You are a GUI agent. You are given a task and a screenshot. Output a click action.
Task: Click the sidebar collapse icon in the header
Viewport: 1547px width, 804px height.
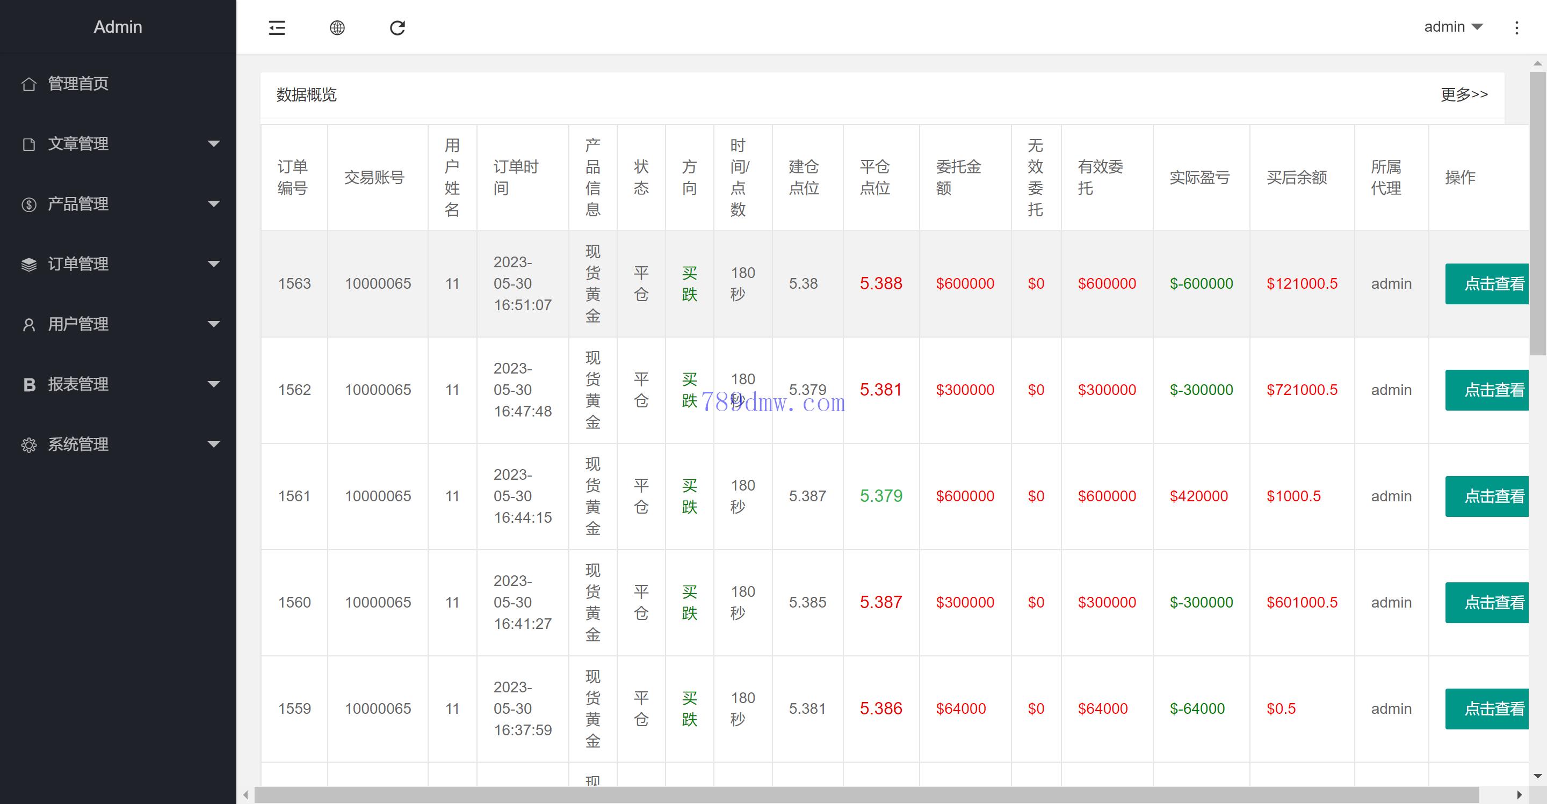tap(277, 27)
